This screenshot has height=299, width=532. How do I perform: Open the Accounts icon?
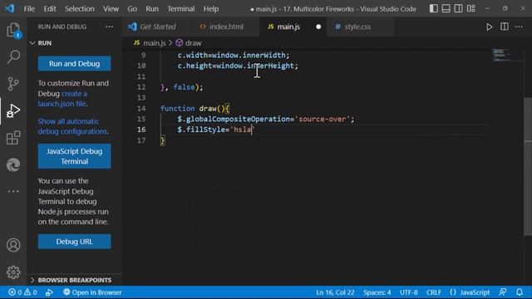[13, 245]
